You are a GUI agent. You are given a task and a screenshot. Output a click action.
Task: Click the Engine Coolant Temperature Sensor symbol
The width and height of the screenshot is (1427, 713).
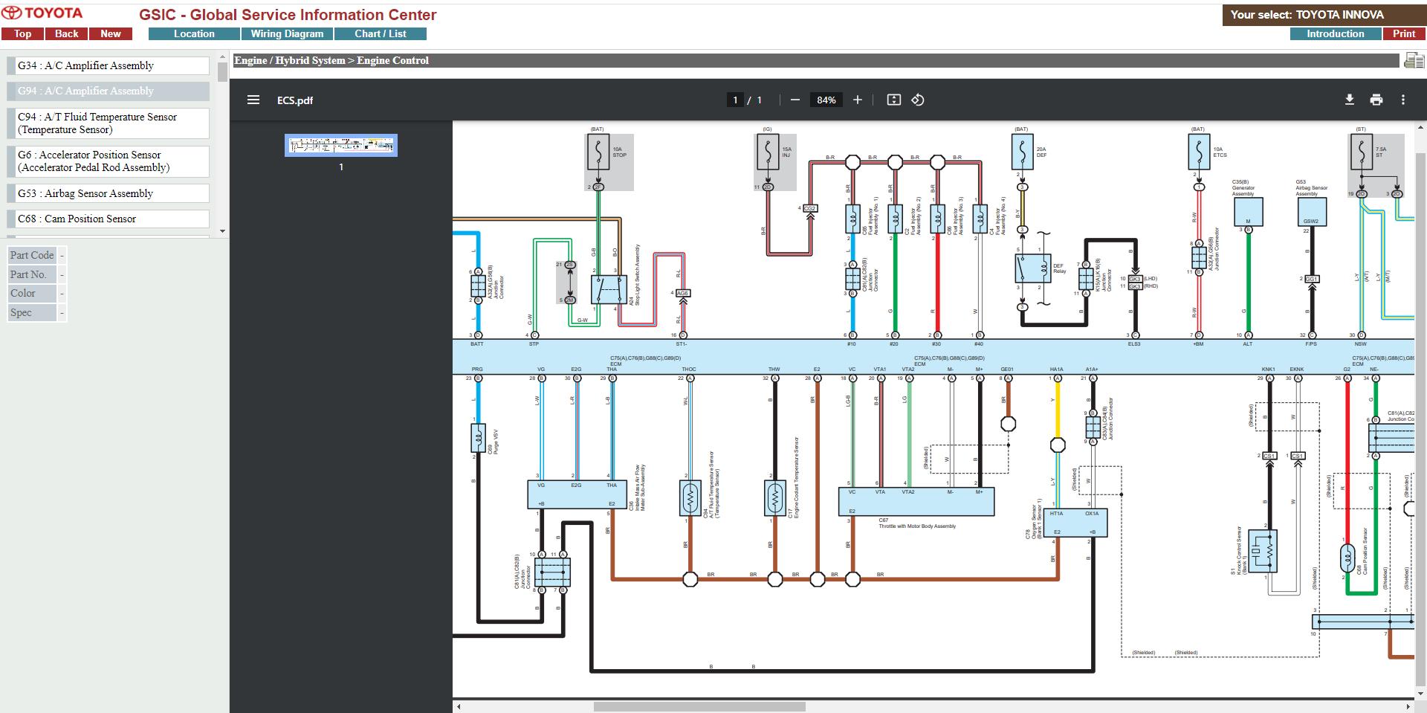[x=774, y=497]
